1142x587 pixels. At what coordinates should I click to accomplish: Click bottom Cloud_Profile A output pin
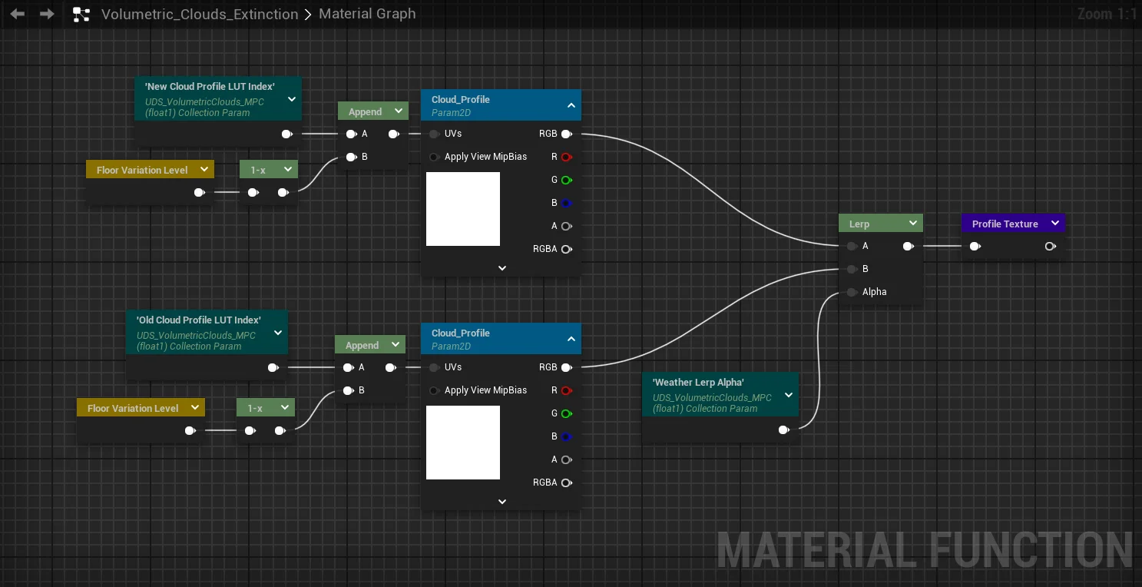tap(567, 459)
